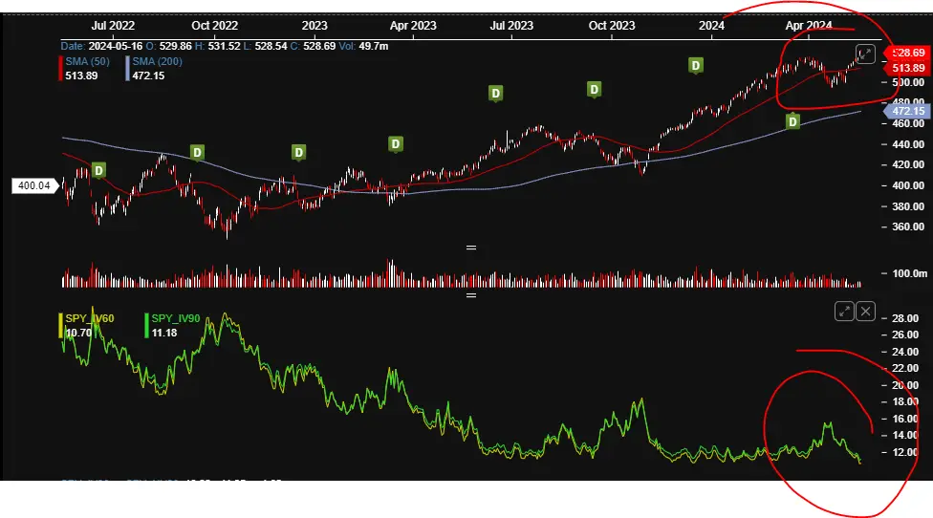Click the red SMA (50) color bar
The height and width of the screenshot is (518, 933).
[60, 69]
